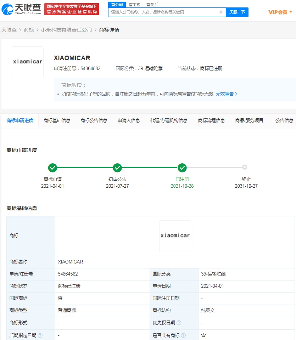Click the 已注册 green checkmark step
This screenshot has height=340, width=296.
(182, 168)
